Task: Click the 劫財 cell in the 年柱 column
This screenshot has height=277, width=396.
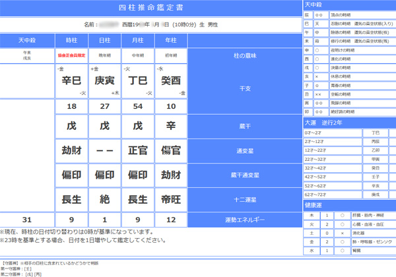Action: (x=171, y=175)
